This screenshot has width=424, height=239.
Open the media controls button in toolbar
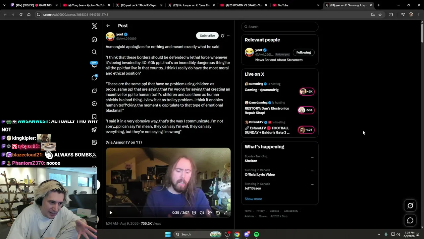(x=403, y=15)
